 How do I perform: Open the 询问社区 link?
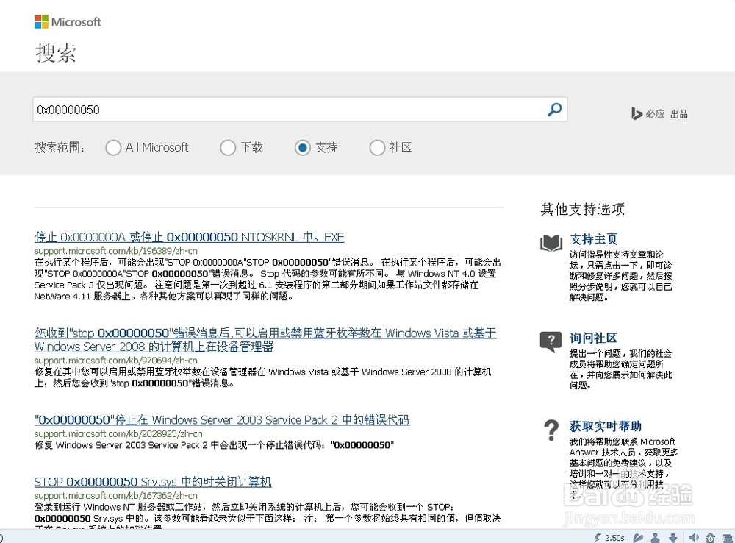click(593, 338)
